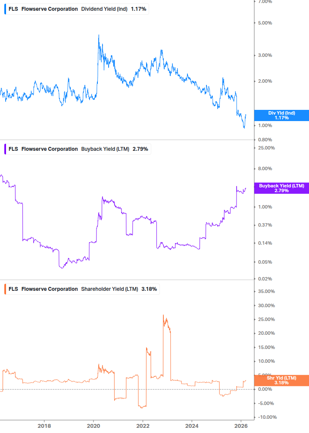Click the 0.05% tick on buyback axis
309x433 pixels.
(265, 262)
